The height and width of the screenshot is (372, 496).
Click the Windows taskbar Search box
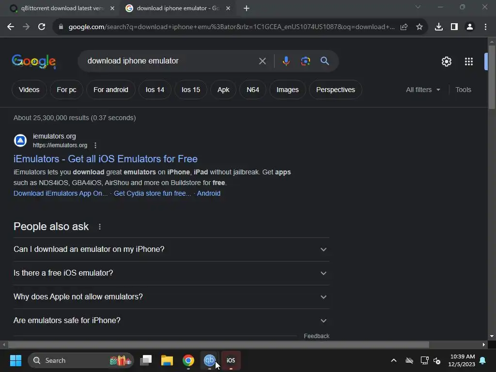click(81, 360)
